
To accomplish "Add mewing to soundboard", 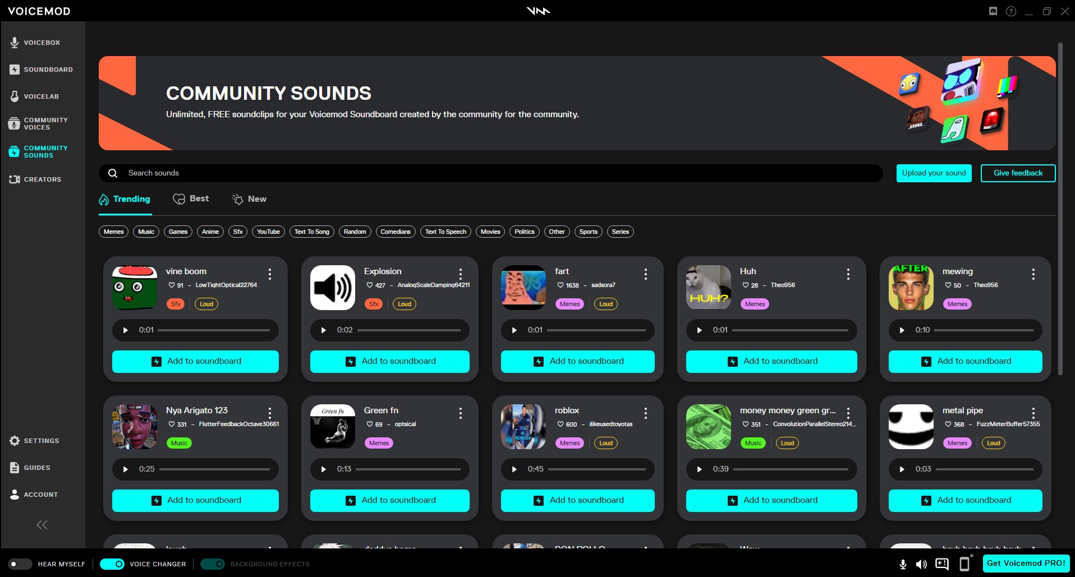I will click(966, 362).
